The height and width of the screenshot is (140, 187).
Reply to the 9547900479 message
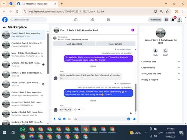tap(79, 109)
